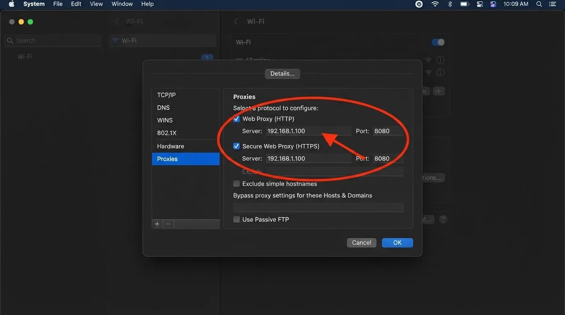Click the help question mark in Wi-Fi window
The height and width of the screenshot is (315, 565).
(x=443, y=219)
